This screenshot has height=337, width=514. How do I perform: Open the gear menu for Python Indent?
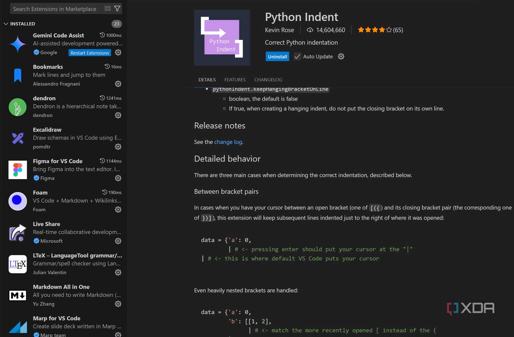click(341, 56)
